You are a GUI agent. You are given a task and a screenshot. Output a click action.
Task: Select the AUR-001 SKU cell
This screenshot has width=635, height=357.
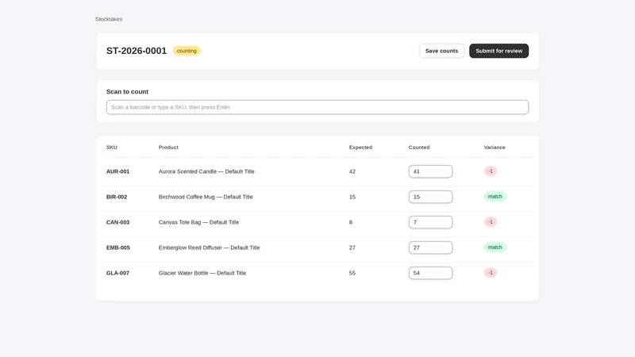[117, 171]
